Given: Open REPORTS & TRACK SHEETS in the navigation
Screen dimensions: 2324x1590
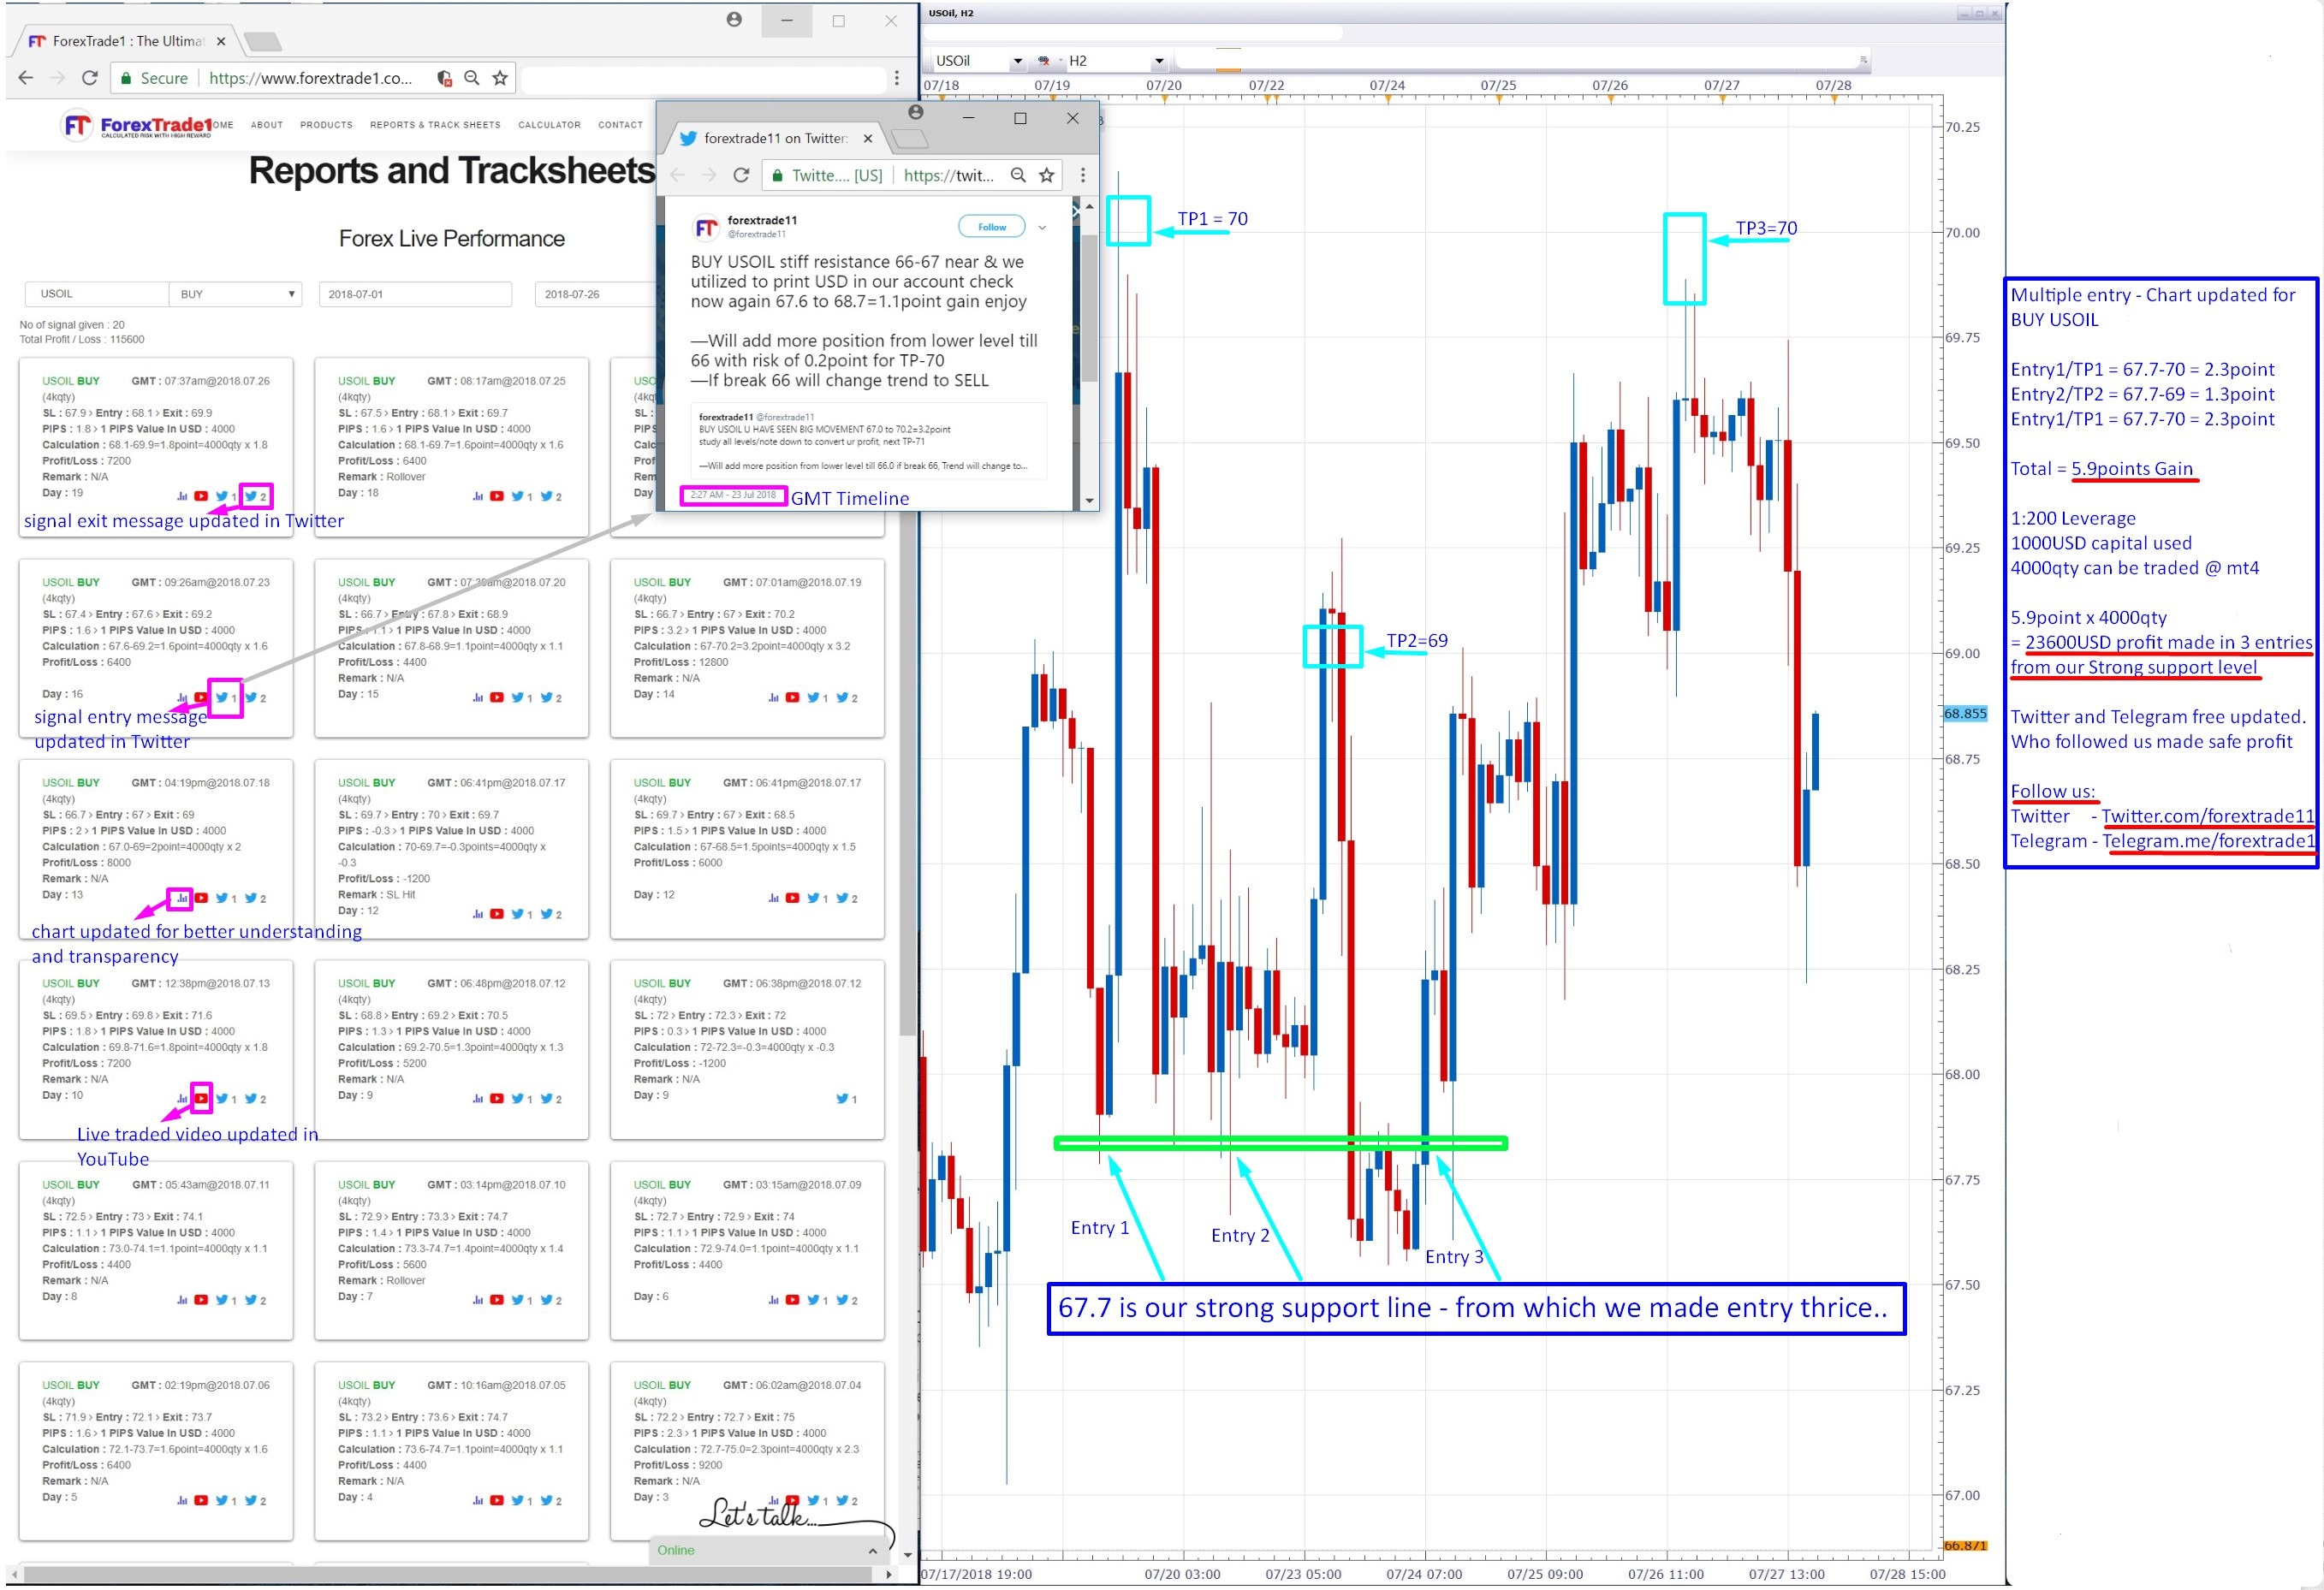Looking at the screenshot, I should click(435, 125).
